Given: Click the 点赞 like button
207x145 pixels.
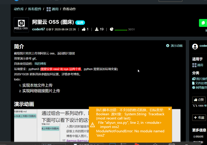Looking at the screenshot, I should (199, 100).
